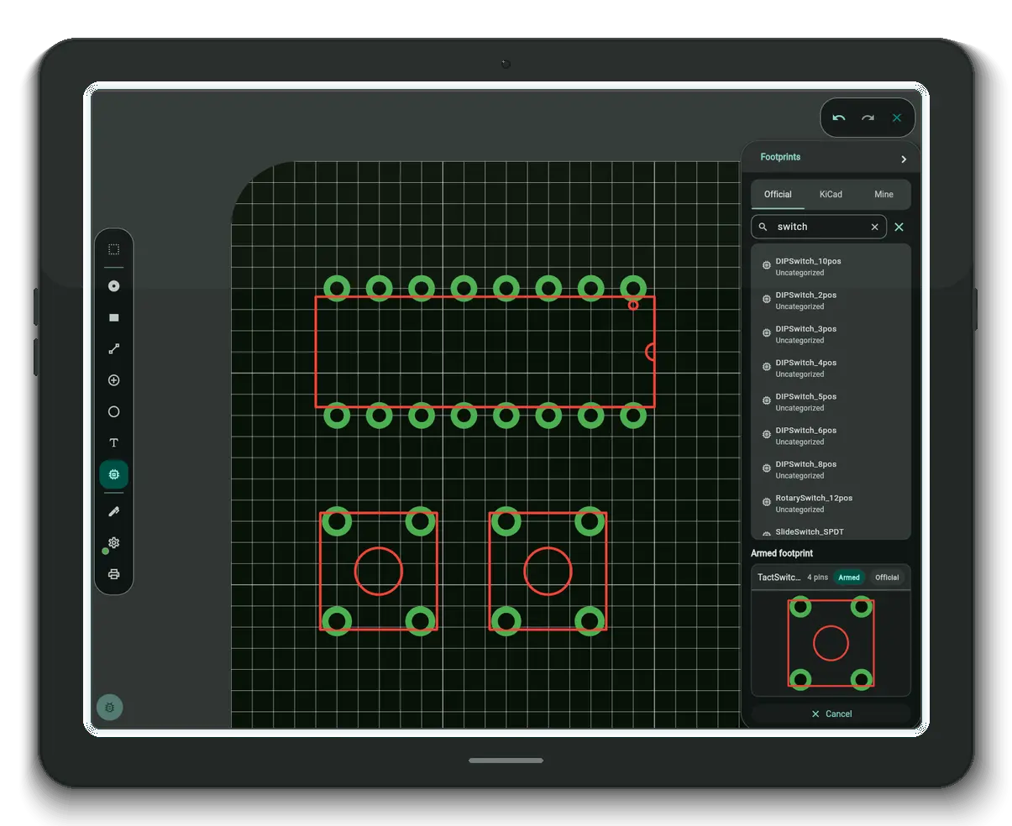Undo the last action

coord(838,118)
